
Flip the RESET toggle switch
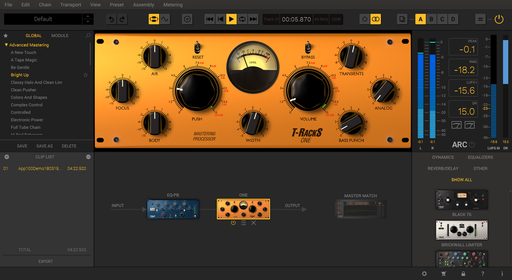tap(198, 48)
